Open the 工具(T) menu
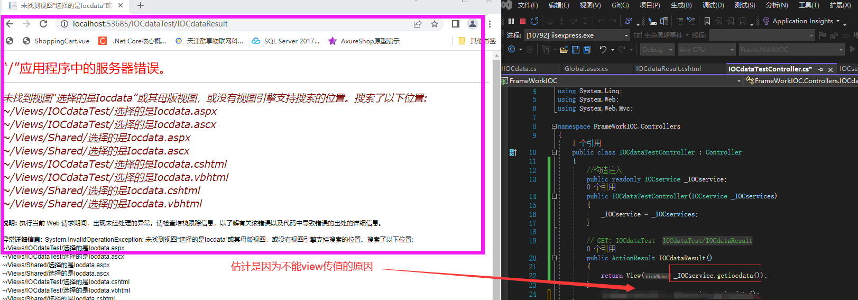 pos(809,5)
